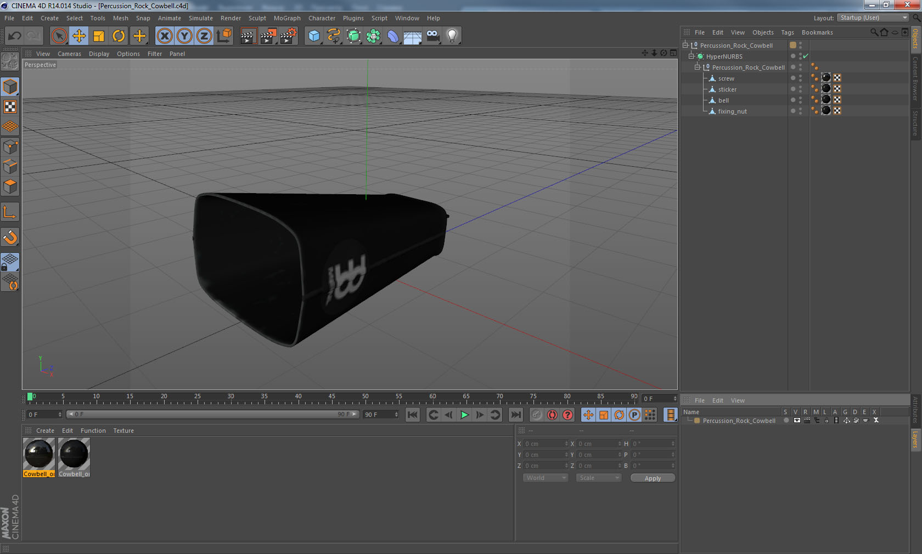Toggle Y axis lock

[x=184, y=36]
